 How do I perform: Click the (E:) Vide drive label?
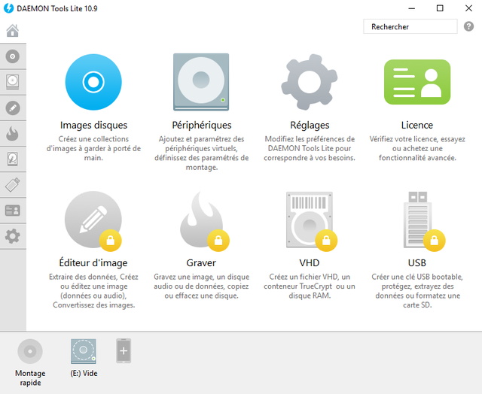tap(84, 374)
